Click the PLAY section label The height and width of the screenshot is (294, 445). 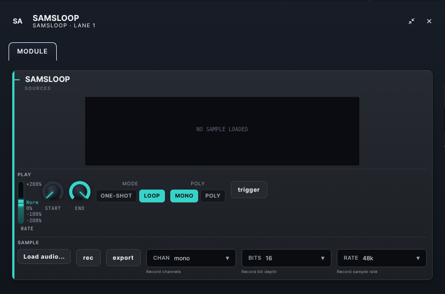(x=25, y=175)
